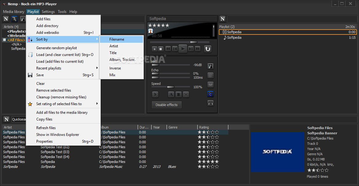The image size is (359, 186).
Task: Click the music note icon of second Softpedia
Action: 225,38
